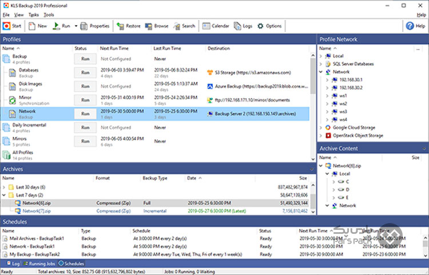
Task: Expand SQL Server Databases node
Action: click(x=321, y=64)
